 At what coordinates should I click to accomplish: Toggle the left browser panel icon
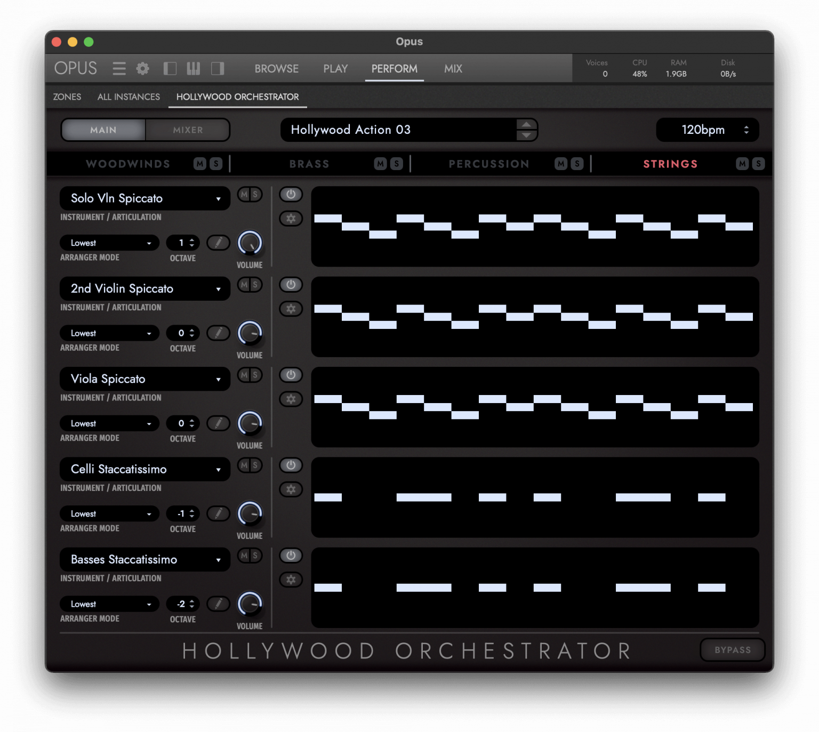click(170, 68)
